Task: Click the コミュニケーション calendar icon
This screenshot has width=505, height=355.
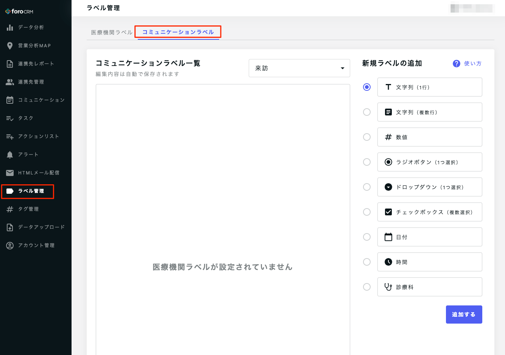Action: pyautogui.click(x=10, y=100)
